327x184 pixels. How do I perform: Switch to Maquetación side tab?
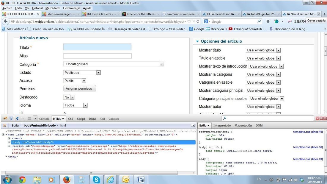[243, 125]
